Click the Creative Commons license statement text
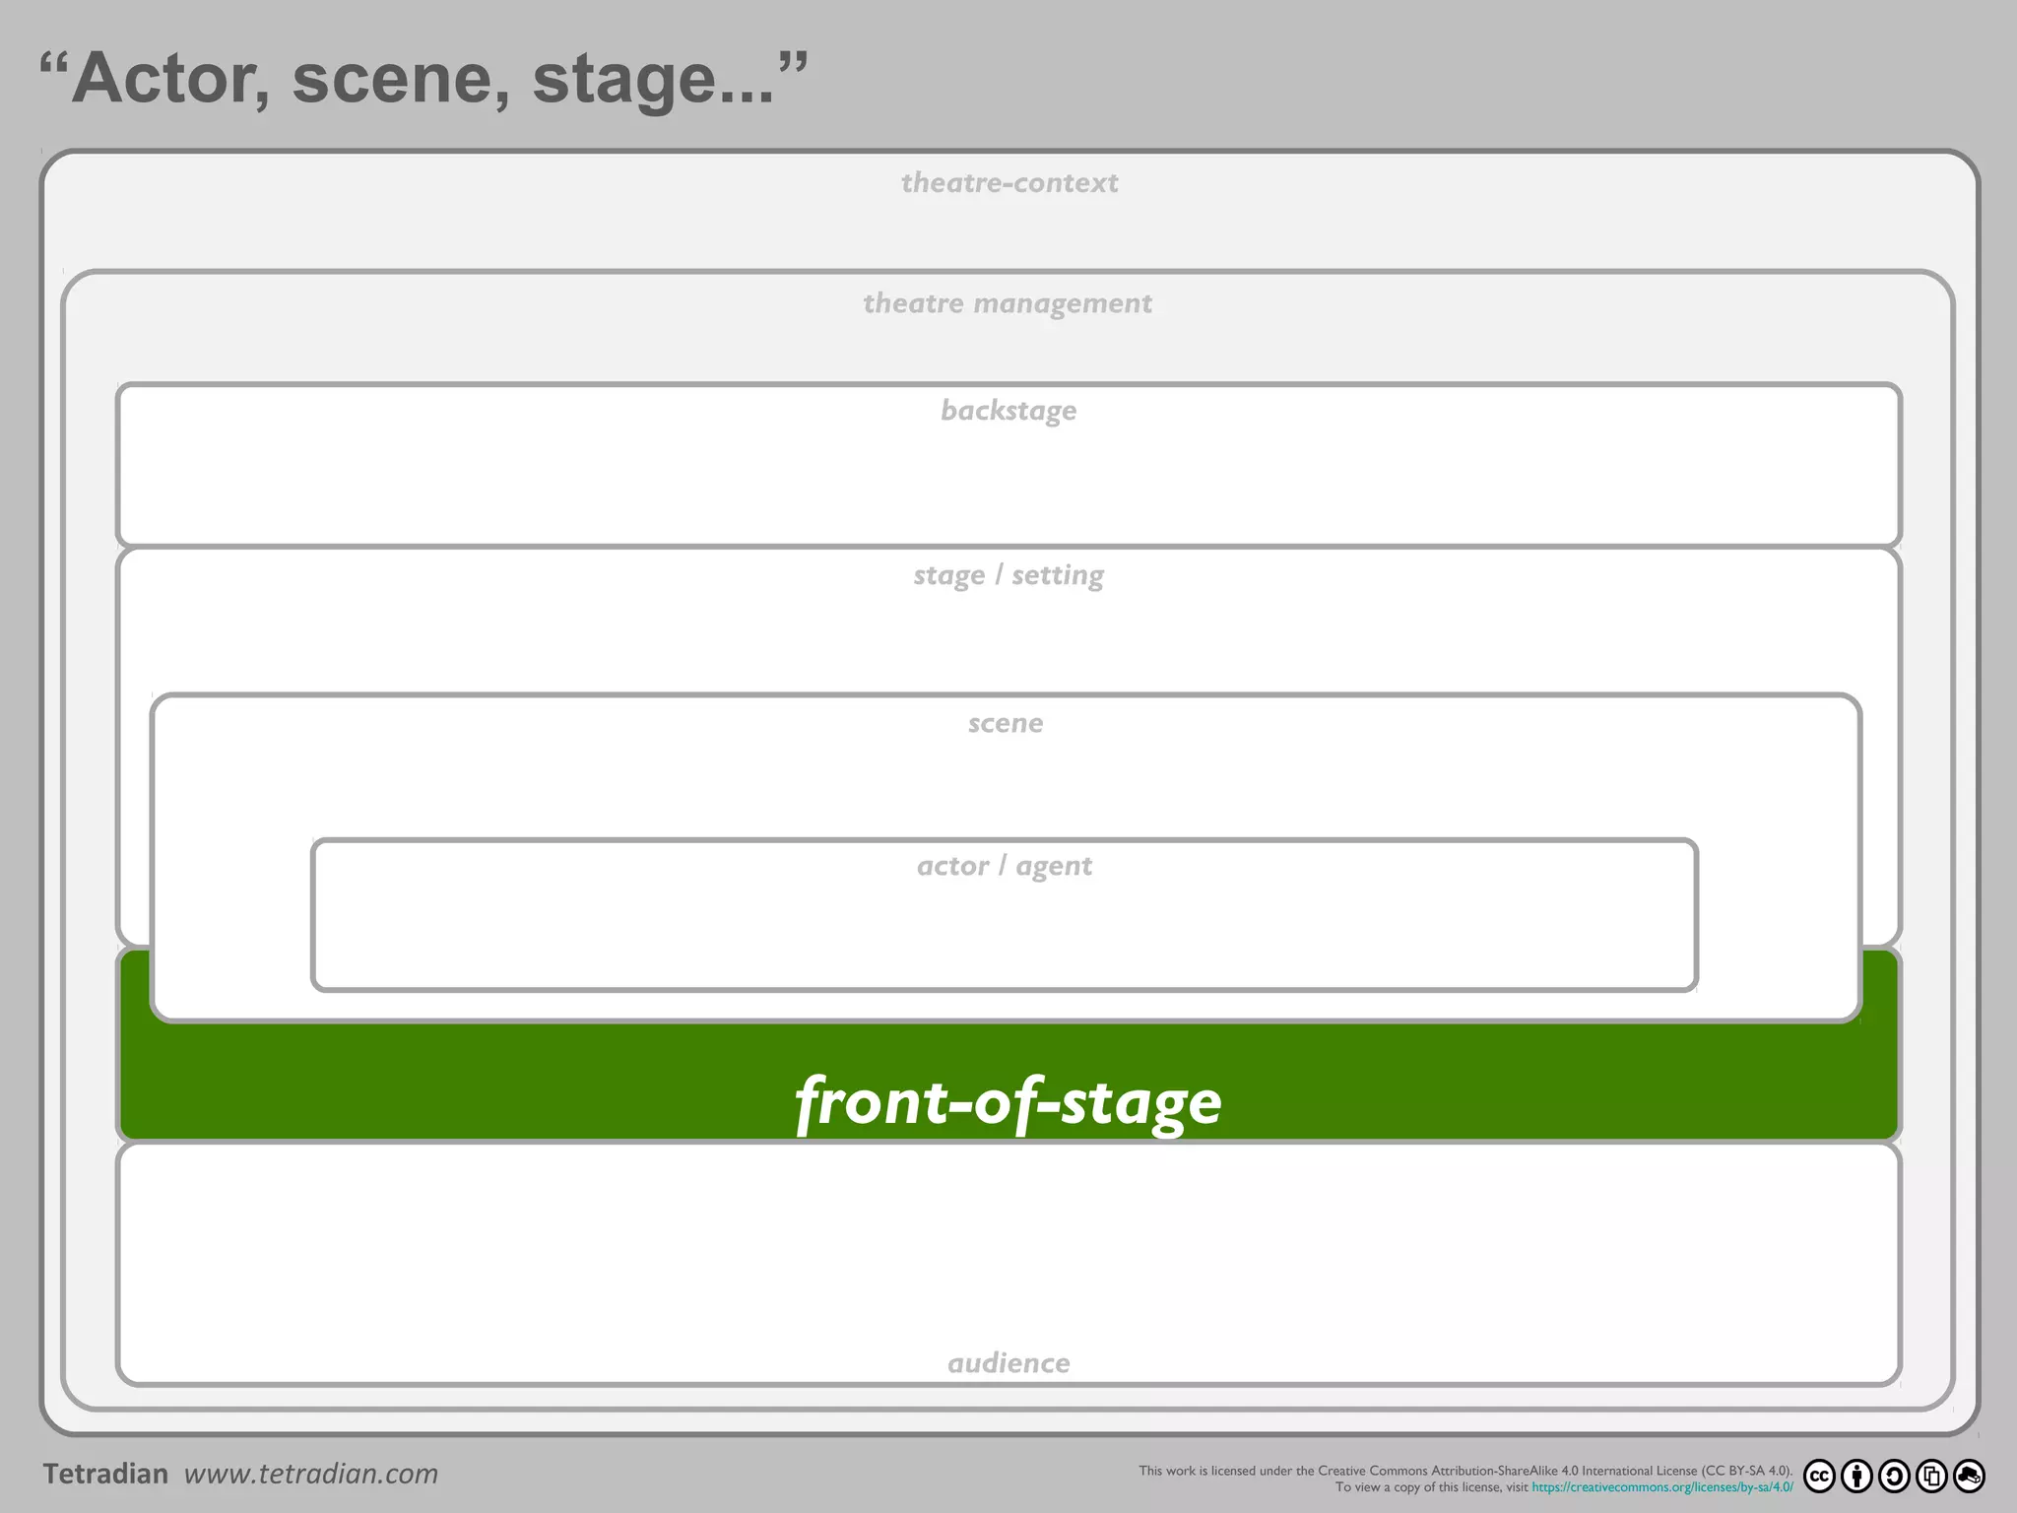 (x=1464, y=1471)
